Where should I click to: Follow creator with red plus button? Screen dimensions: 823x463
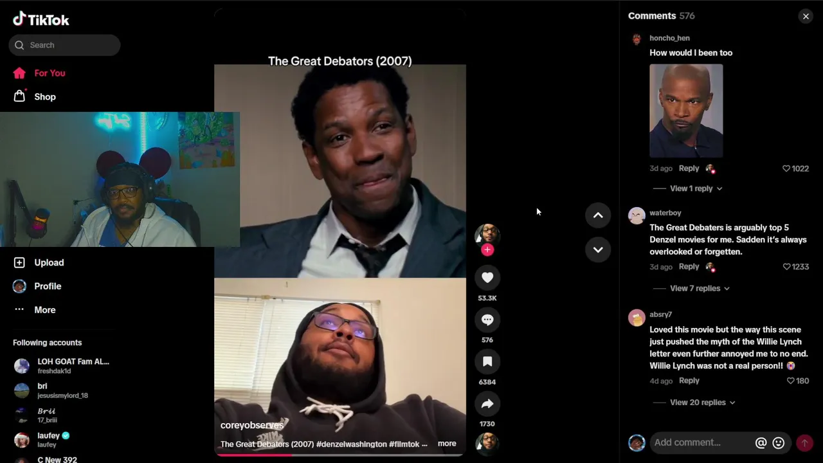coord(487,250)
